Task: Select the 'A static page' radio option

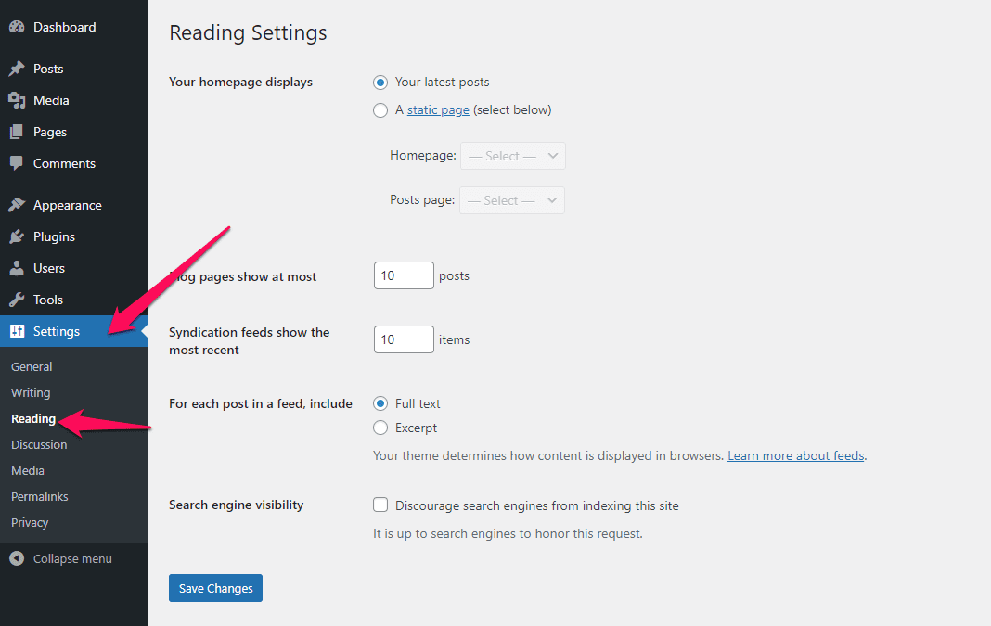Action: pyautogui.click(x=380, y=110)
